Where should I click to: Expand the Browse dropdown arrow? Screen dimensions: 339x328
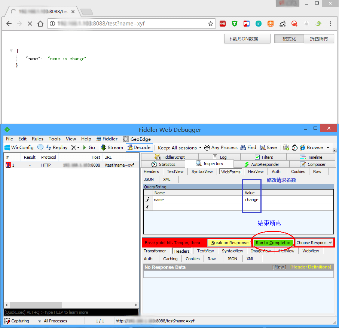328,148
